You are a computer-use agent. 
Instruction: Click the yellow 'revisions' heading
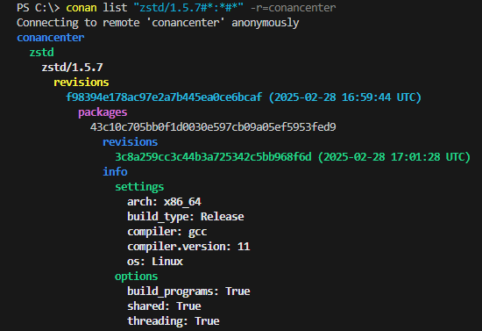click(x=82, y=83)
